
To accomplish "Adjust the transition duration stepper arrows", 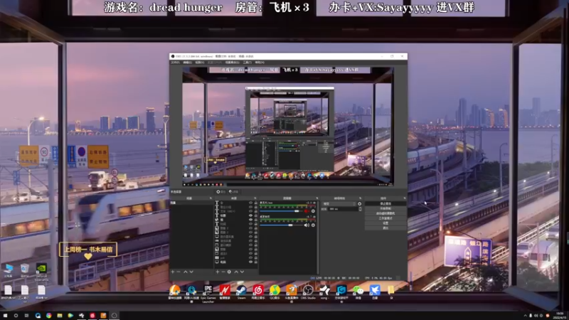I will (x=360, y=209).
